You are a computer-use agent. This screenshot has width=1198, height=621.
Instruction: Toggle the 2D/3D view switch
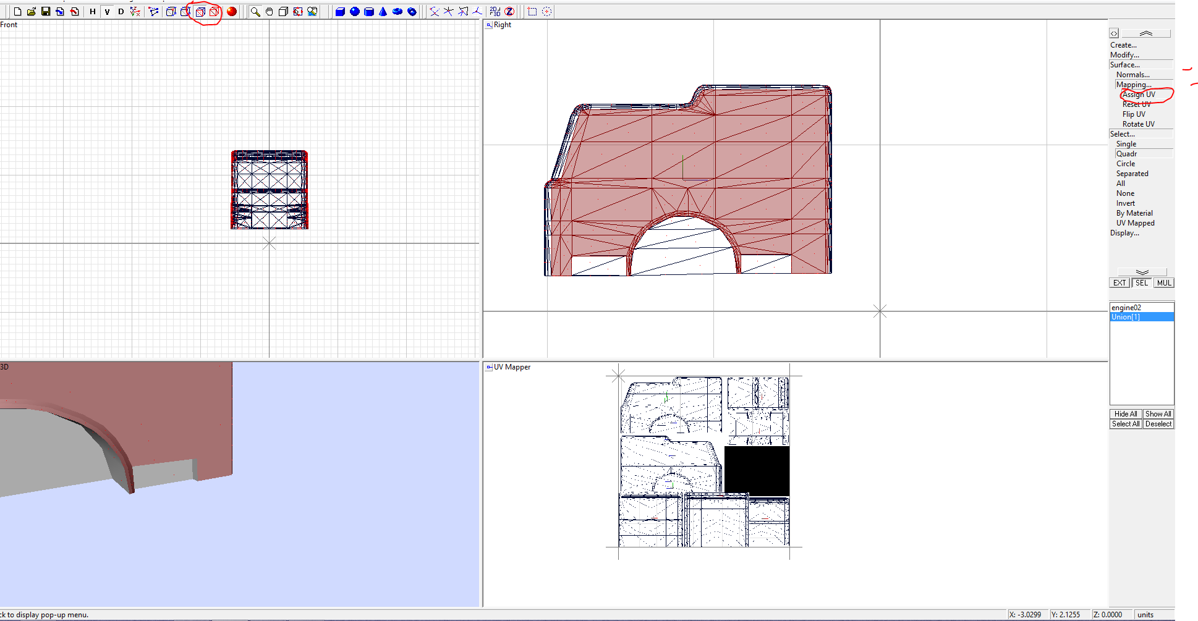point(494,11)
